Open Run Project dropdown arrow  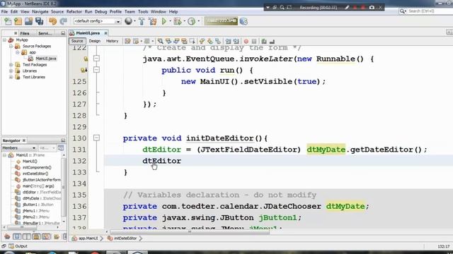(170, 21)
